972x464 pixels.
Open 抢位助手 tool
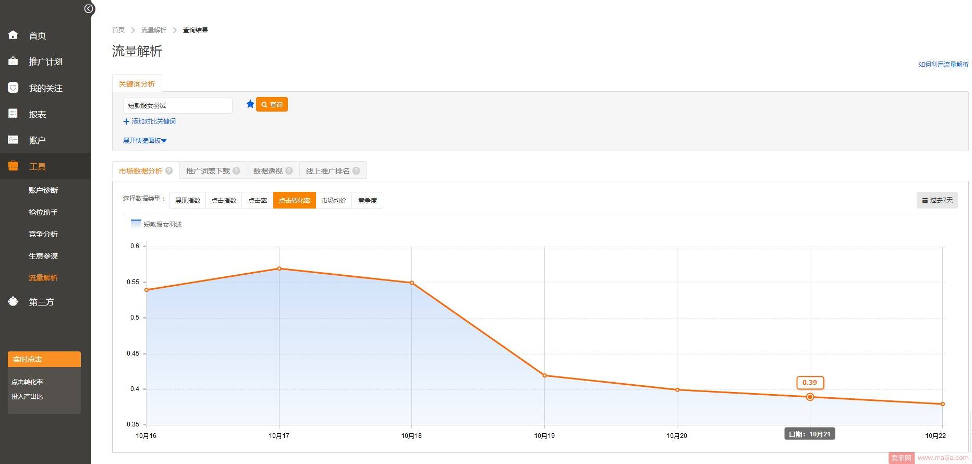(x=43, y=212)
